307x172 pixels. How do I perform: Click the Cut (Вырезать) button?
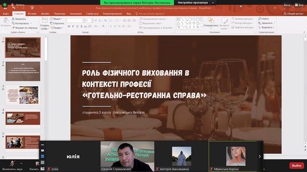click(x=19, y=19)
